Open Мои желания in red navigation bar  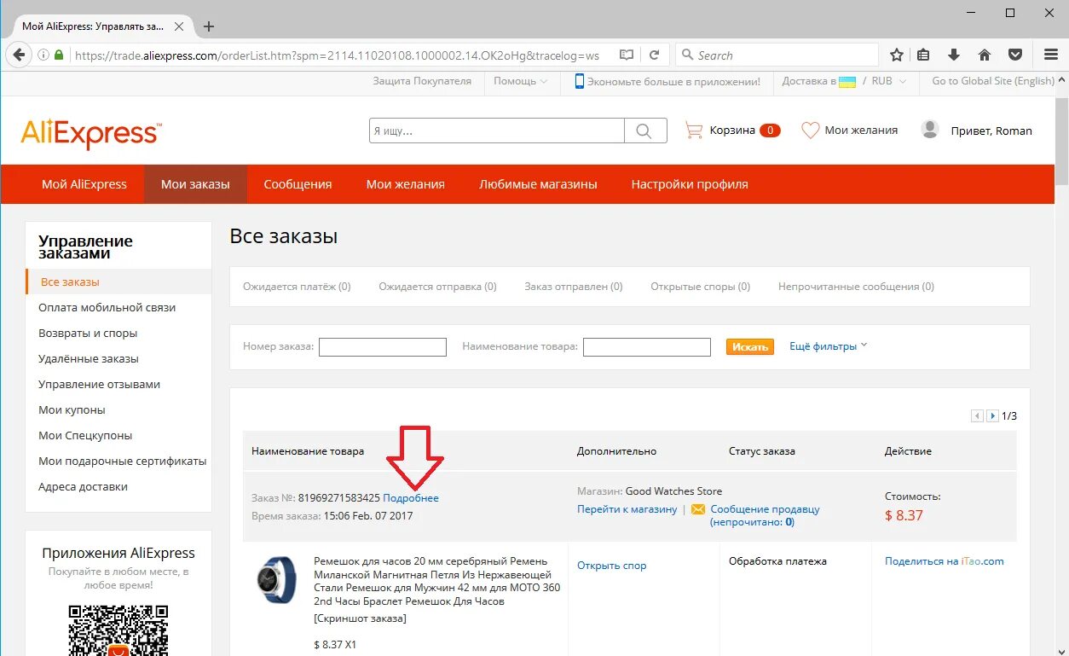point(406,184)
